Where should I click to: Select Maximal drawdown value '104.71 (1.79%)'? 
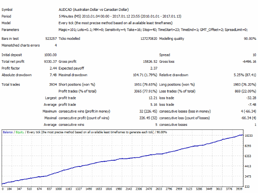pos(145,75)
